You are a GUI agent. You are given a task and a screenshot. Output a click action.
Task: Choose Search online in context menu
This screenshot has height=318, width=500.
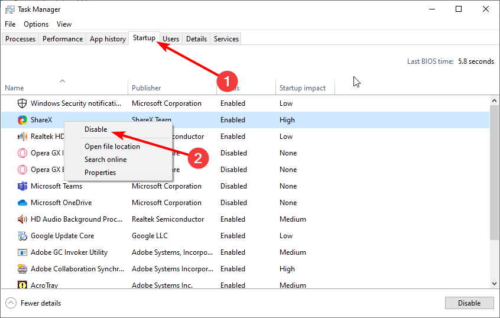[x=106, y=160]
